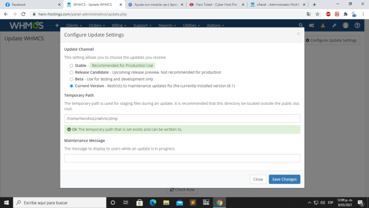369x208 pixels.
Task: Open a new browser tab
Action: click(314, 5)
